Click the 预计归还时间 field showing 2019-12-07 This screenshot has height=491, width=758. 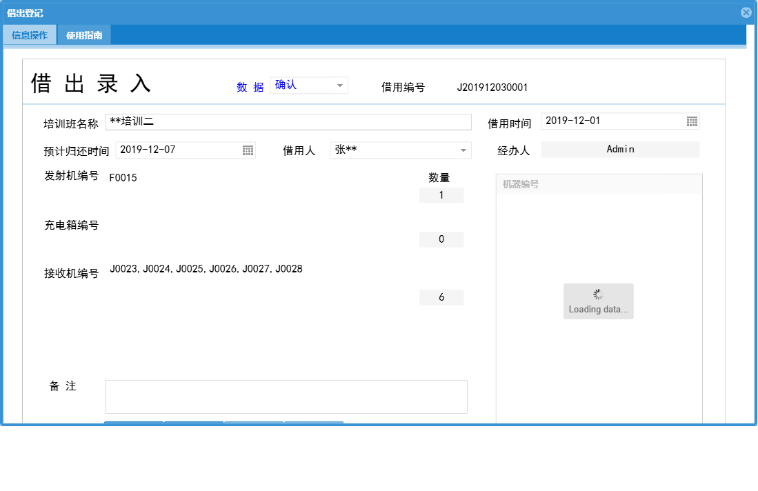pyautogui.click(x=176, y=150)
